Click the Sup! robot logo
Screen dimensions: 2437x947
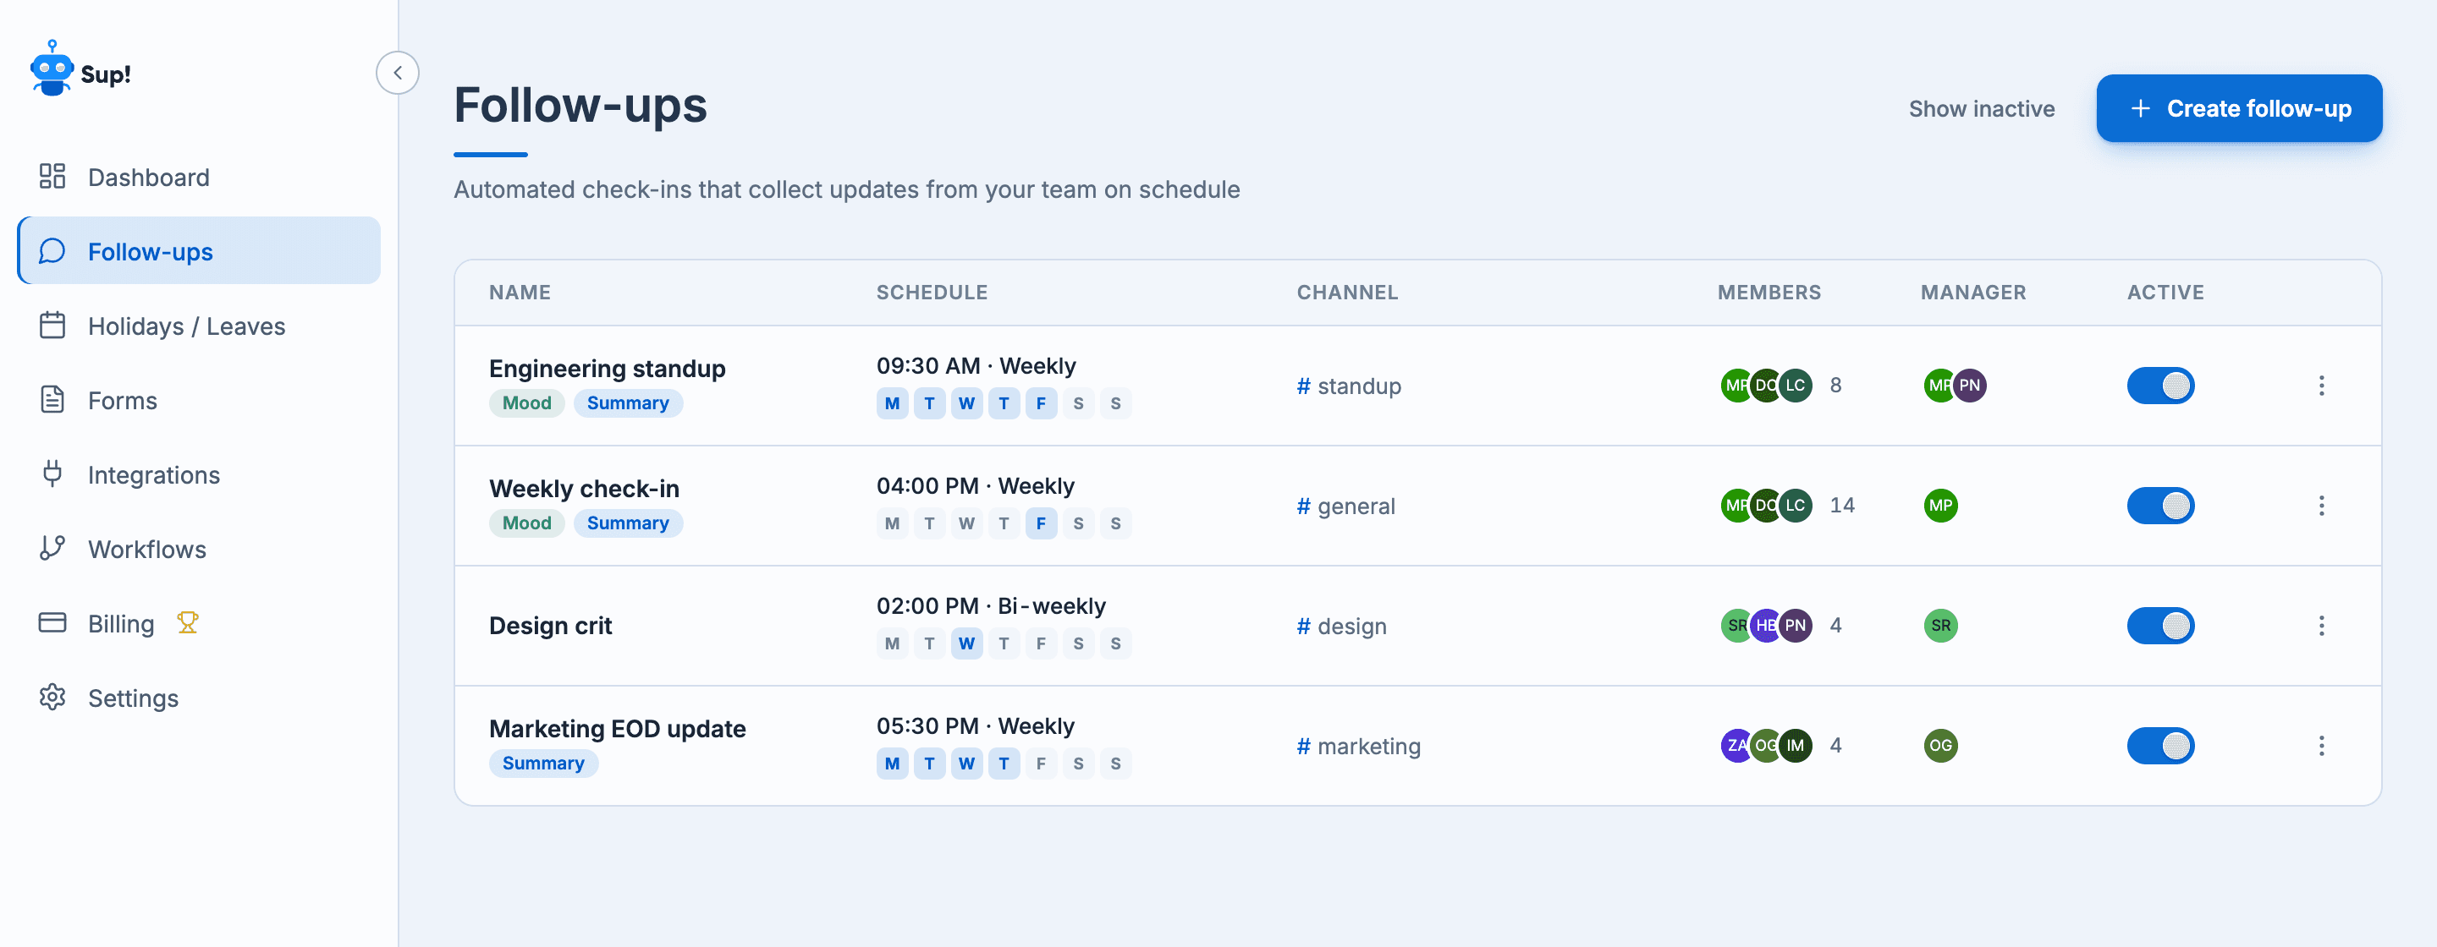click(x=52, y=69)
